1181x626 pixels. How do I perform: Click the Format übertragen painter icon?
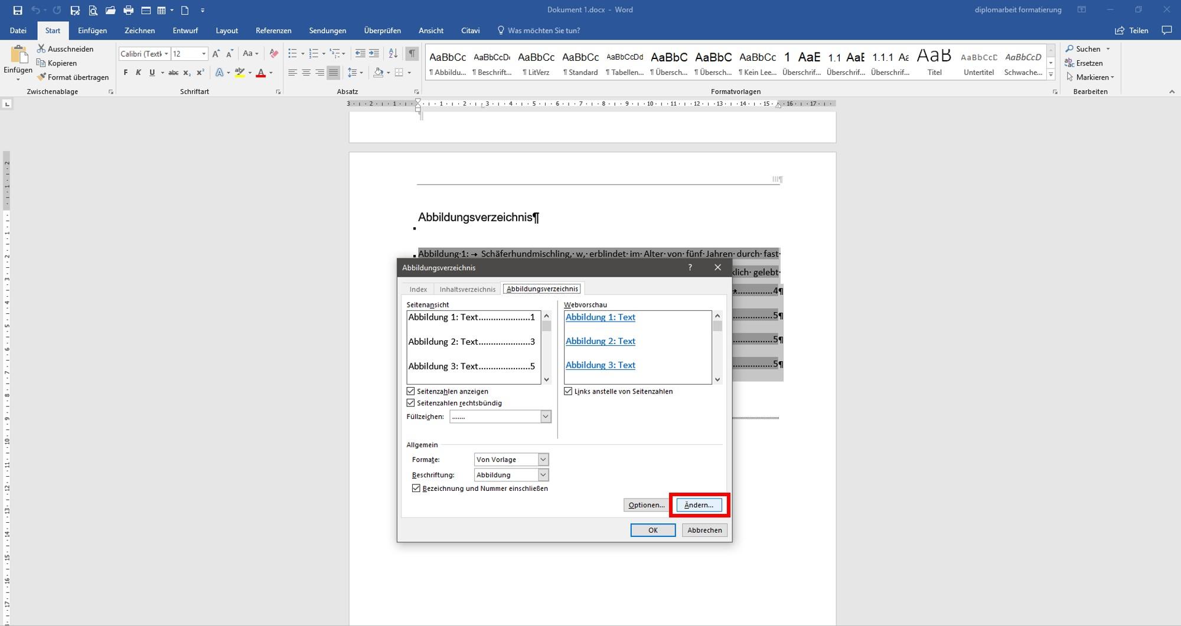coord(41,77)
